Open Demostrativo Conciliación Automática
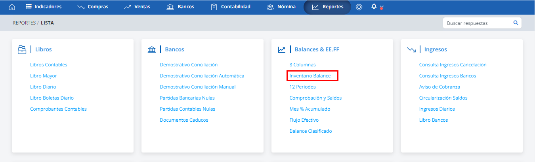This screenshot has width=535, height=162. (x=202, y=76)
